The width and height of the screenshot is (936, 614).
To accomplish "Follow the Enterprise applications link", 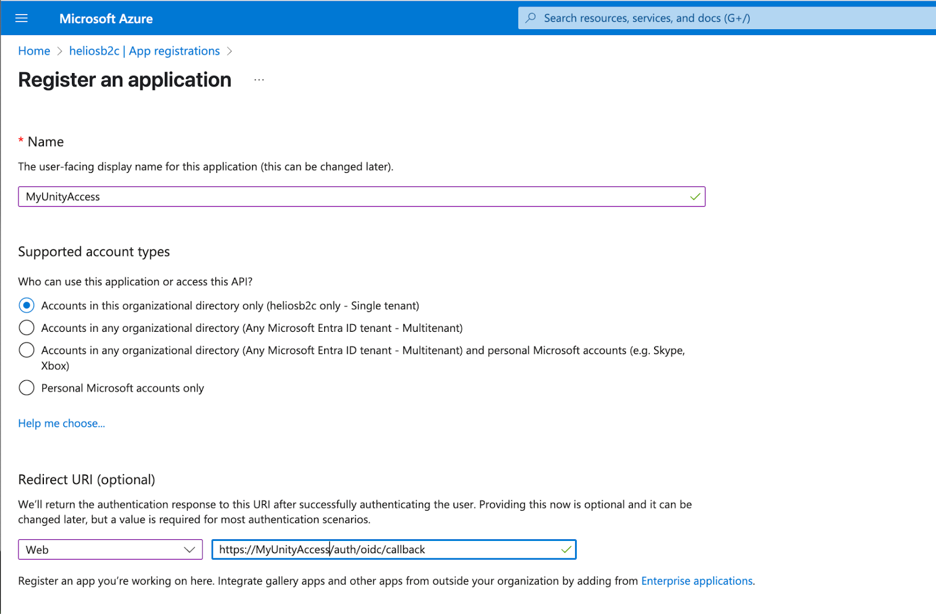I will point(696,581).
